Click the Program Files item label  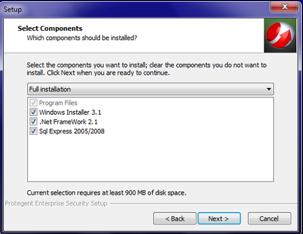pos(58,103)
